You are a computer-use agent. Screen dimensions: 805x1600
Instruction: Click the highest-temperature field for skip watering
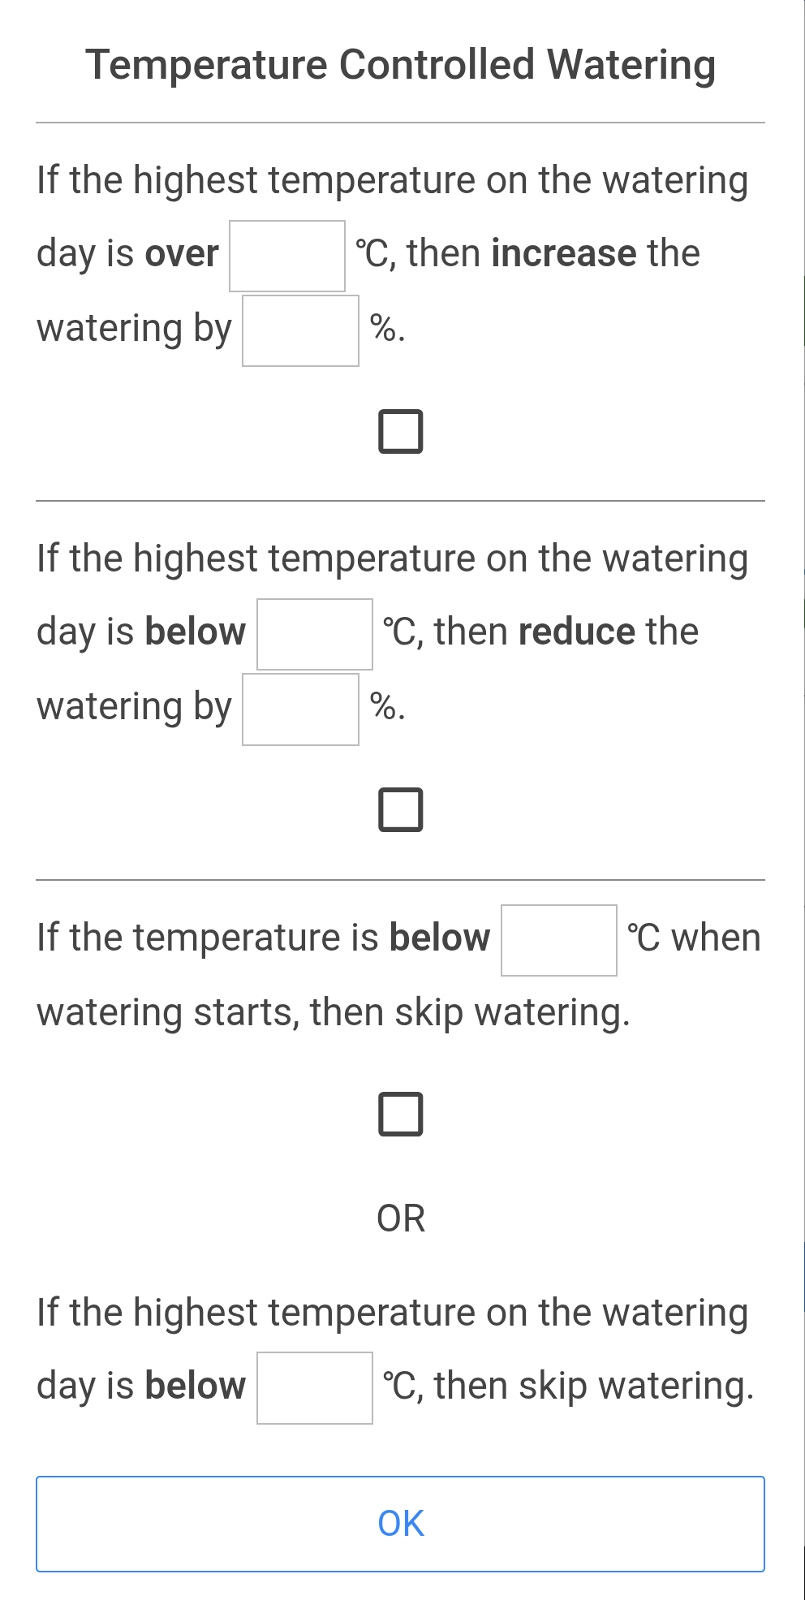(315, 1388)
